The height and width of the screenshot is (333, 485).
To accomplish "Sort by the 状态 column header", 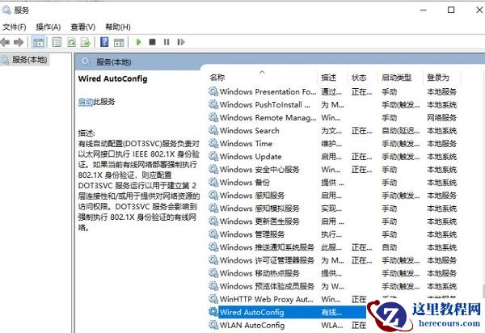I will (x=359, y=78).
